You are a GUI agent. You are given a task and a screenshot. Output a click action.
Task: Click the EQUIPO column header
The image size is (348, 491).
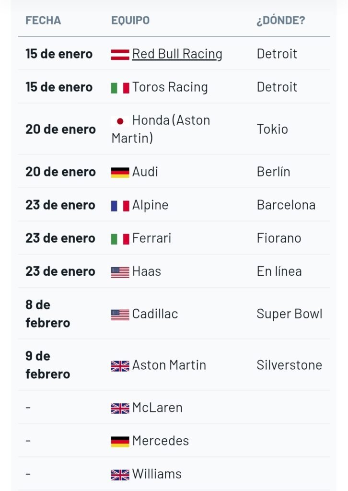click(x=130, y=21)
